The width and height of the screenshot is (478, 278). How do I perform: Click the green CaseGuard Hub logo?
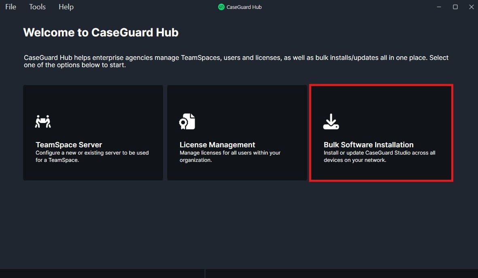coord(221,7)
